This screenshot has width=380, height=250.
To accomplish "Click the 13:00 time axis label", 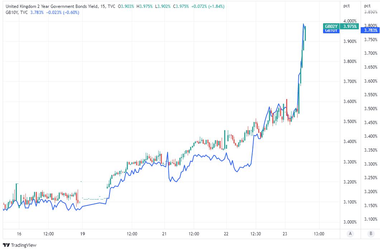I will [x=319, y=234].
